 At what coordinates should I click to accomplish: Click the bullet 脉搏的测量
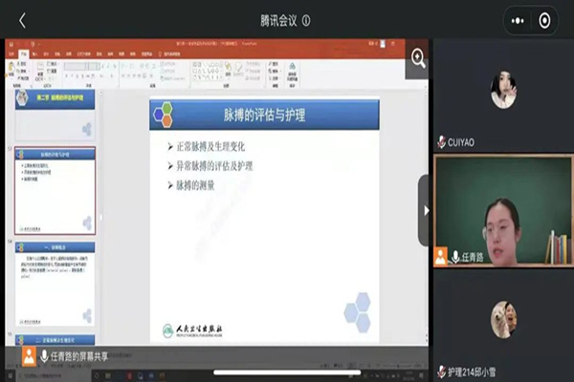click(x=195, y=185)
